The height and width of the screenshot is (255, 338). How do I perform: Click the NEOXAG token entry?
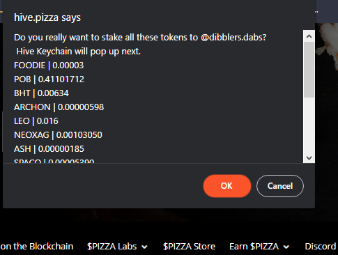coord(58,135)
